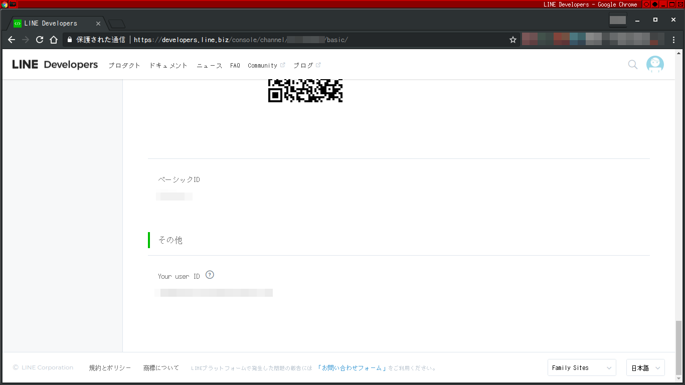Bookmark the page via the star icon
Screen dimensions: 685x385
coord(512,40)
